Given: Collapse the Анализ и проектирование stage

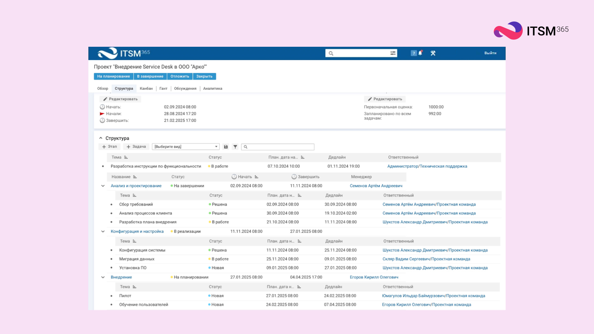Looking at the screenshot, I should tap(103, 186).
